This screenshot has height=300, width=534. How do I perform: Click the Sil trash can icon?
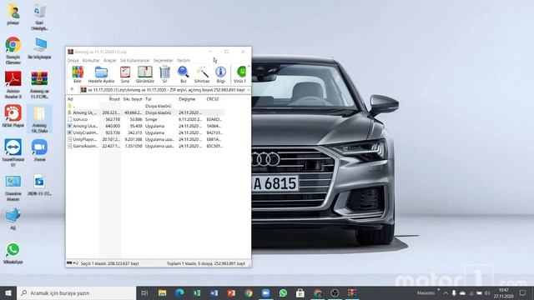pyautogui.click(x=164, y=74)
